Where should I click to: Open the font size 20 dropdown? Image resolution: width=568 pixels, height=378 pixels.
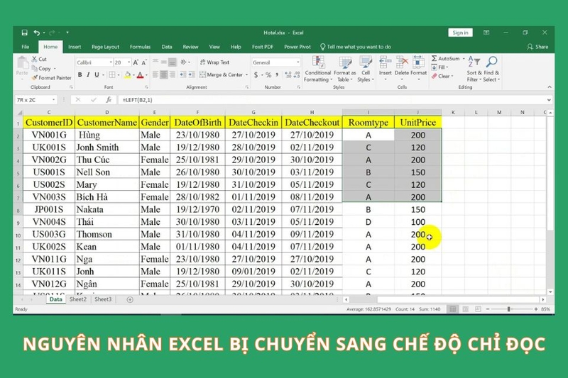click(x=129, y=62)
